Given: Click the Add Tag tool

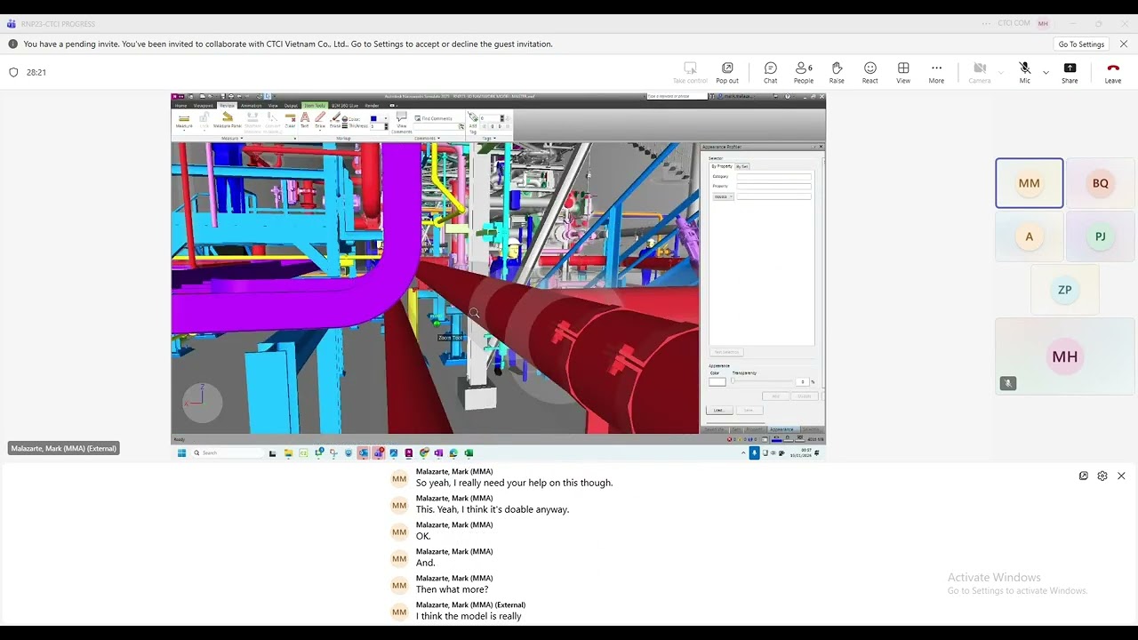Looking at the screenshot, I should click(x=472, y=124).
